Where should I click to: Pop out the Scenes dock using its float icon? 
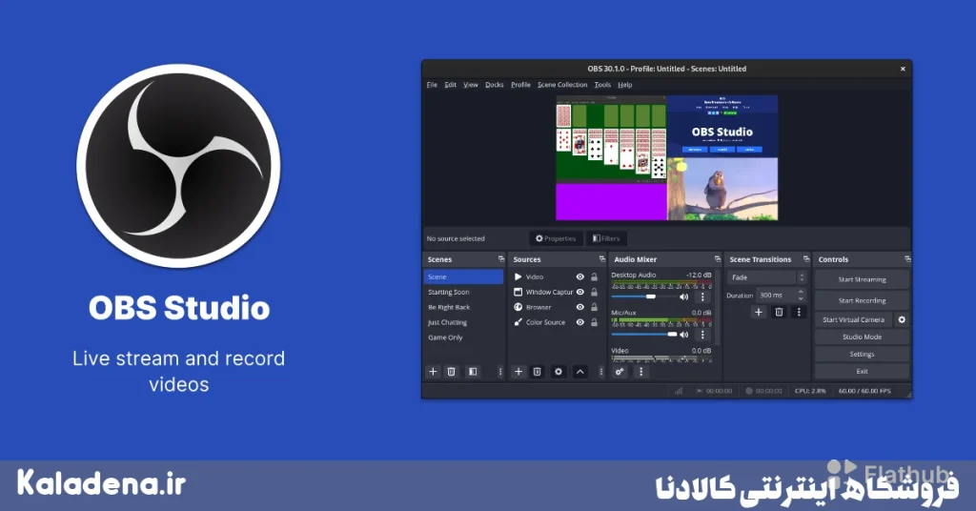[501, 259]
